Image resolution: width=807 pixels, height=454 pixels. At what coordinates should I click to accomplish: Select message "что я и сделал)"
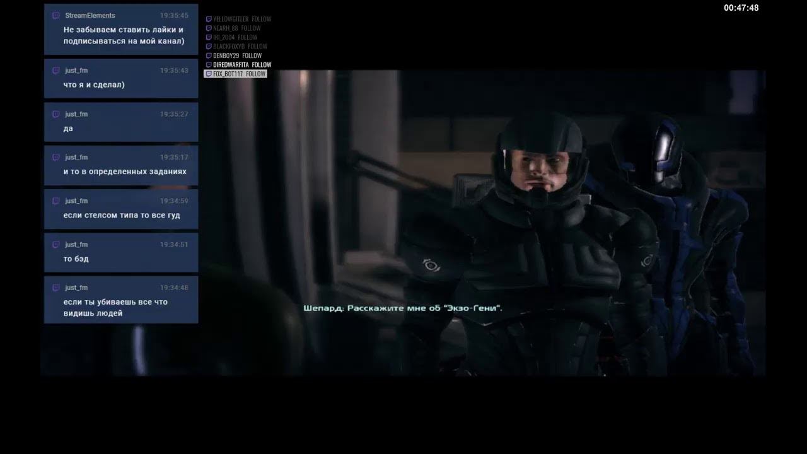(x=94, y=84)
